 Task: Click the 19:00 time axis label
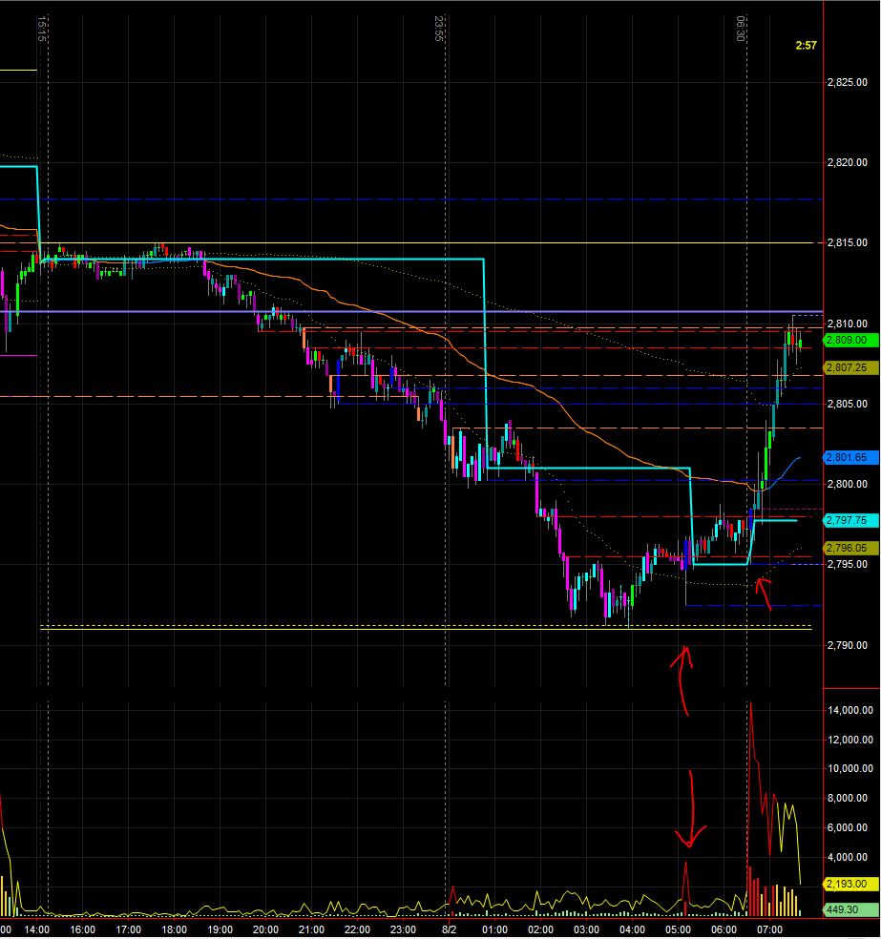pos(220,930)
